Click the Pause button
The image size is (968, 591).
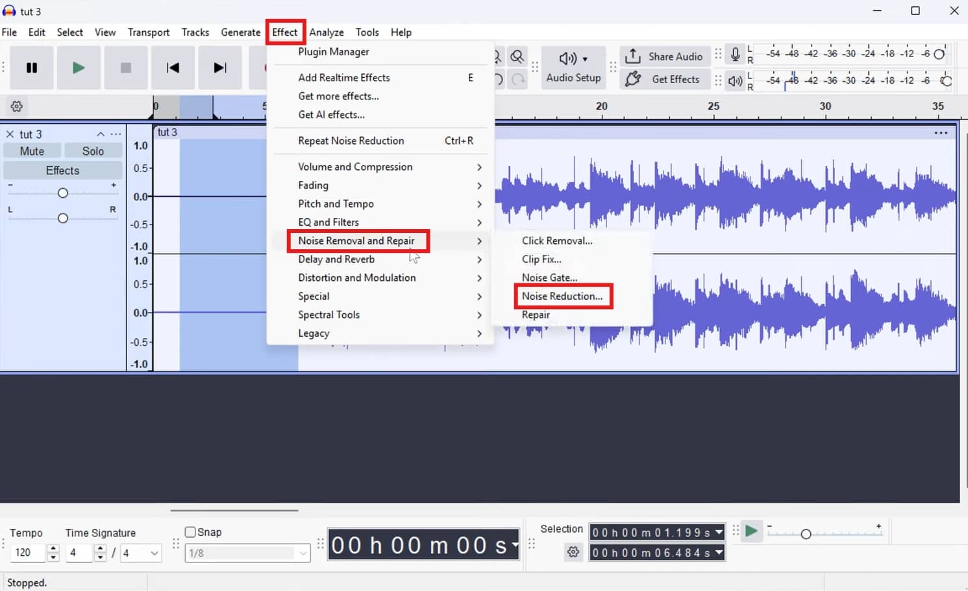point(32,67)
